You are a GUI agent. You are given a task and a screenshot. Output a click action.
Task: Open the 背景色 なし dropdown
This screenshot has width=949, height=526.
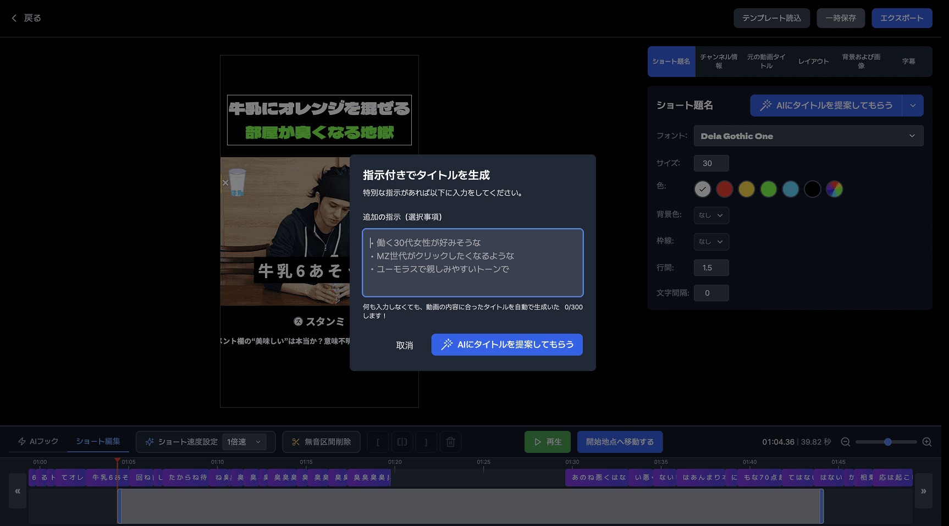tap(711, 215)
